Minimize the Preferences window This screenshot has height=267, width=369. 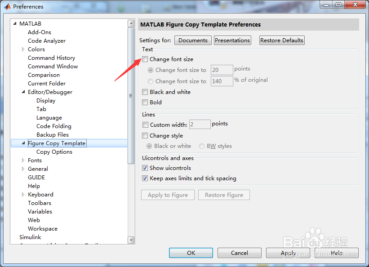coord(326,5)
